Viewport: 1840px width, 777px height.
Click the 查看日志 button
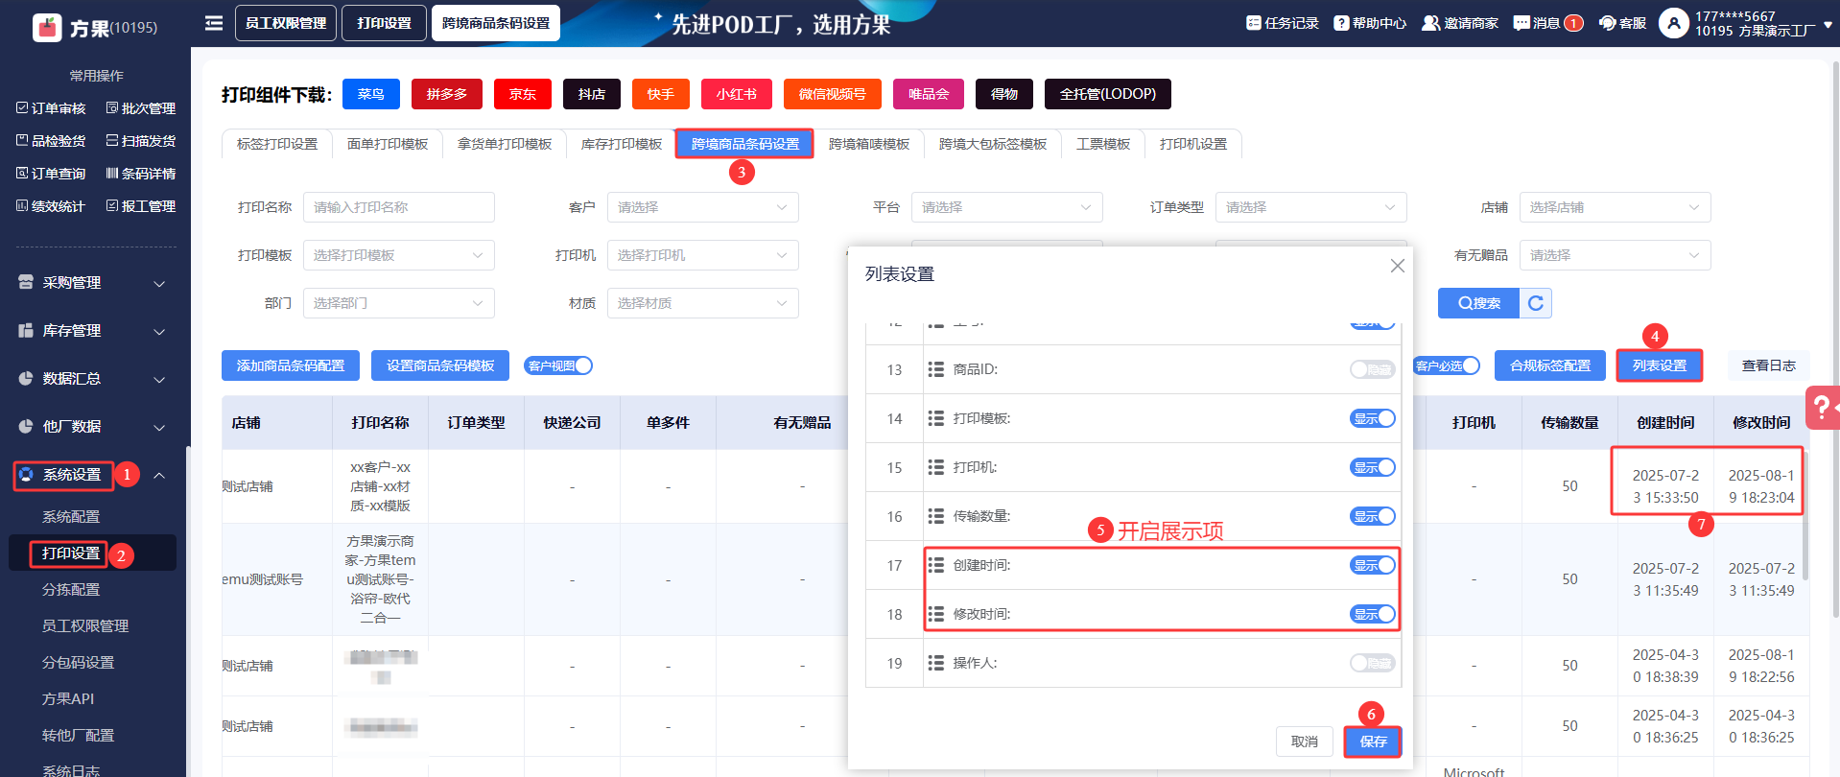1769,365
